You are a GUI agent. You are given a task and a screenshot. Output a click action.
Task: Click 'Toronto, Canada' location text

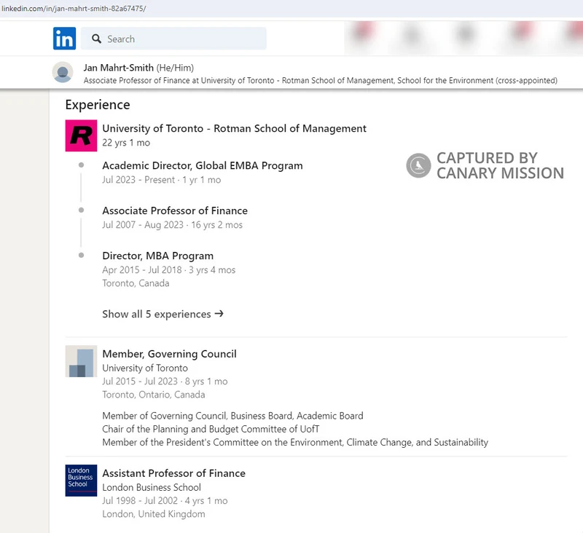[136, 283]
